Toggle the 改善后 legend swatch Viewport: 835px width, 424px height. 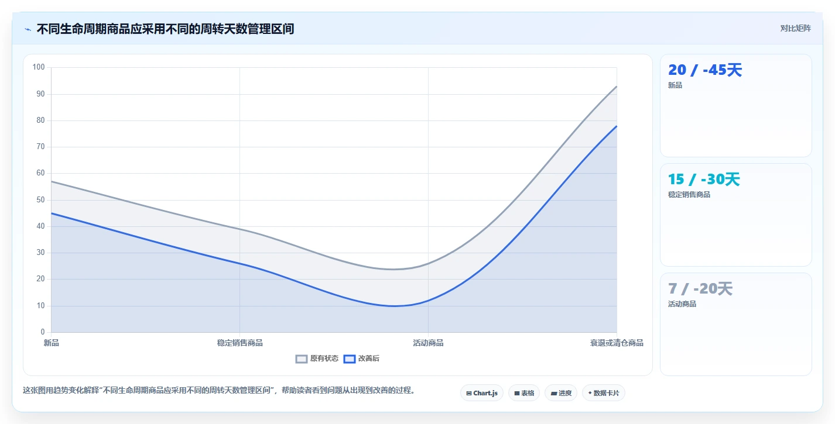click(350, 358)
